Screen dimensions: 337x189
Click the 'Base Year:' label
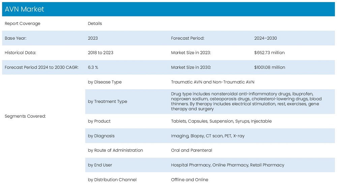(16, 38)
